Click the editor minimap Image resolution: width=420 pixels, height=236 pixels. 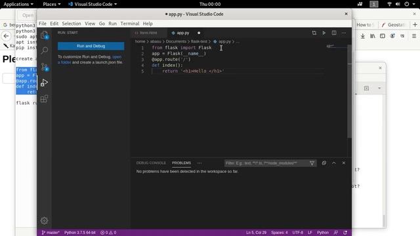(x=335, y=47)
